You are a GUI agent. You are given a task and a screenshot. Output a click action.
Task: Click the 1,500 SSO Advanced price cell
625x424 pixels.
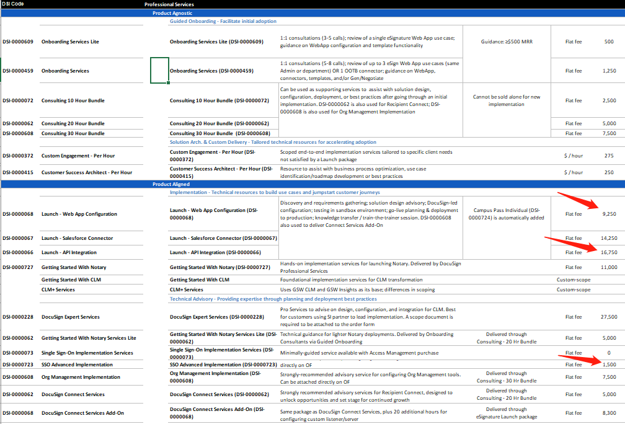609,364
